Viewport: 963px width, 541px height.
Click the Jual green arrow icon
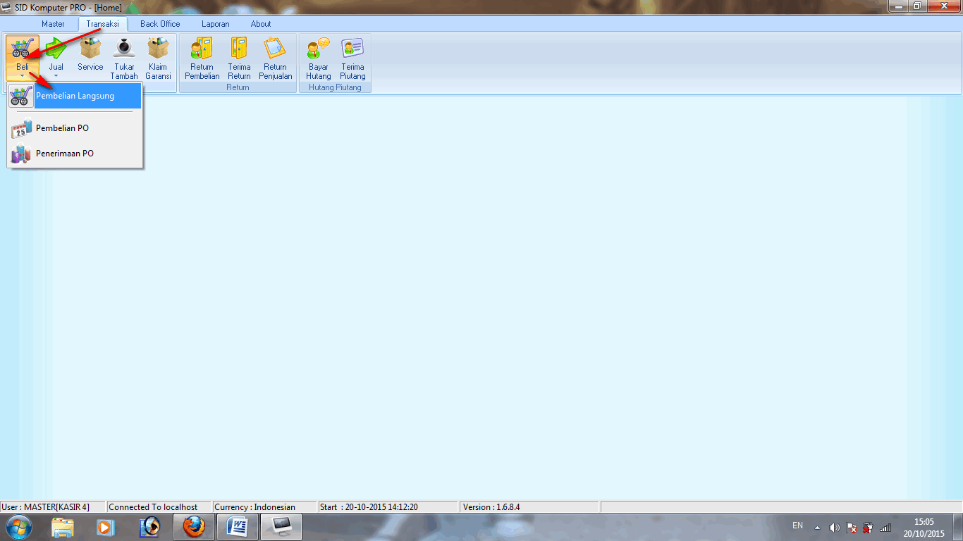pos(56,49)
